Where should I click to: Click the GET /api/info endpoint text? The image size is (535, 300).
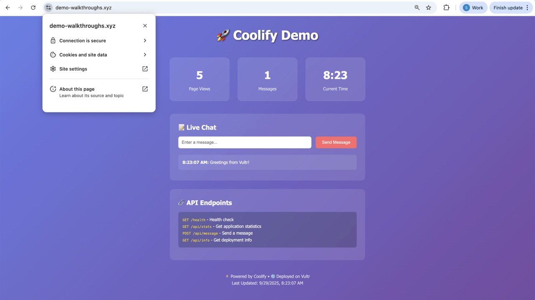(196, 240)
